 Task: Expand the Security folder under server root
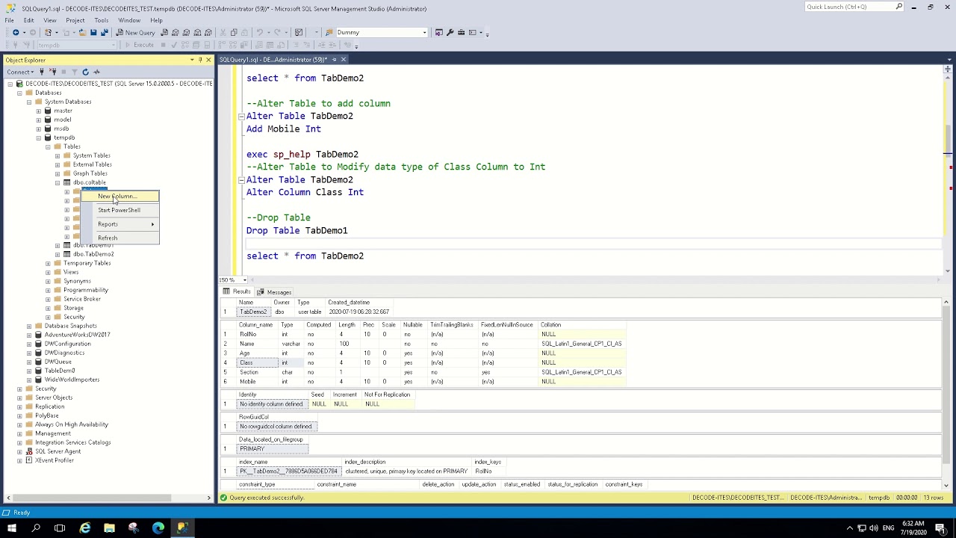tap(19, 389)
